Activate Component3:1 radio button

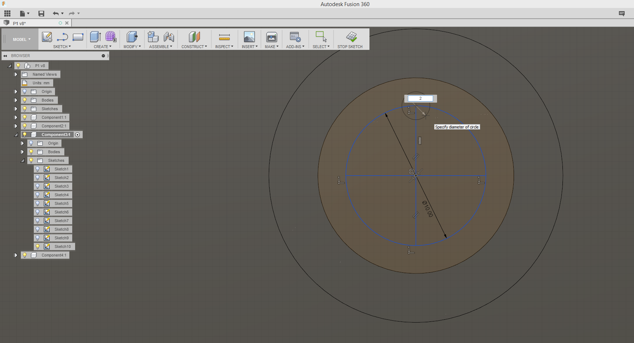click(x=77, y=135)
